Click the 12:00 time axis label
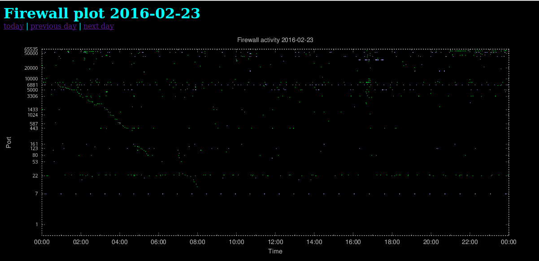Viewport: 539px width, 261px height. pyautogui.click(x=275, y=242)
